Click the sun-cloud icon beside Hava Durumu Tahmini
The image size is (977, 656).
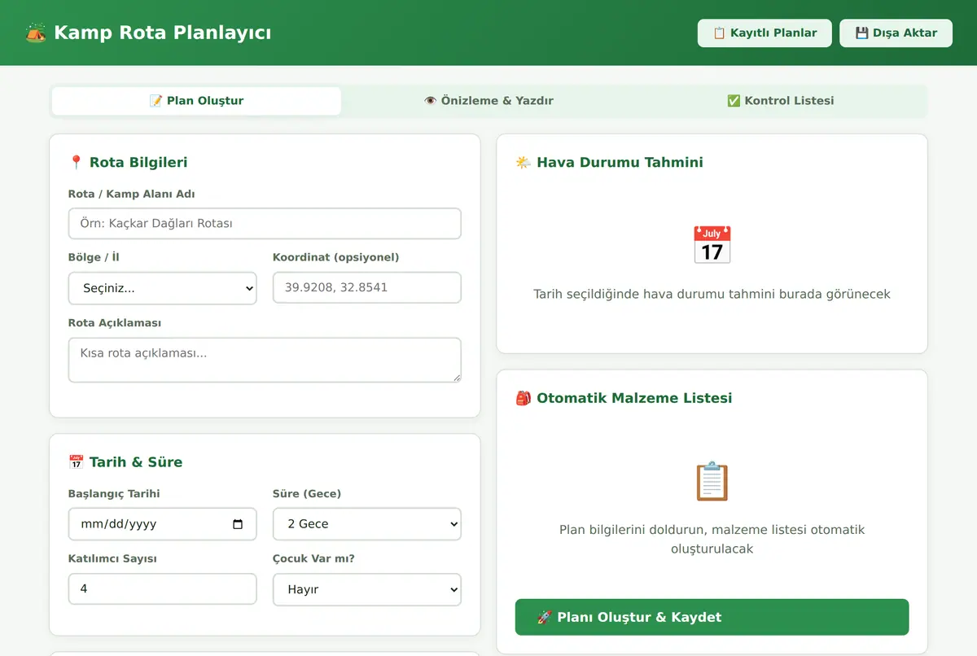(524, 162)
